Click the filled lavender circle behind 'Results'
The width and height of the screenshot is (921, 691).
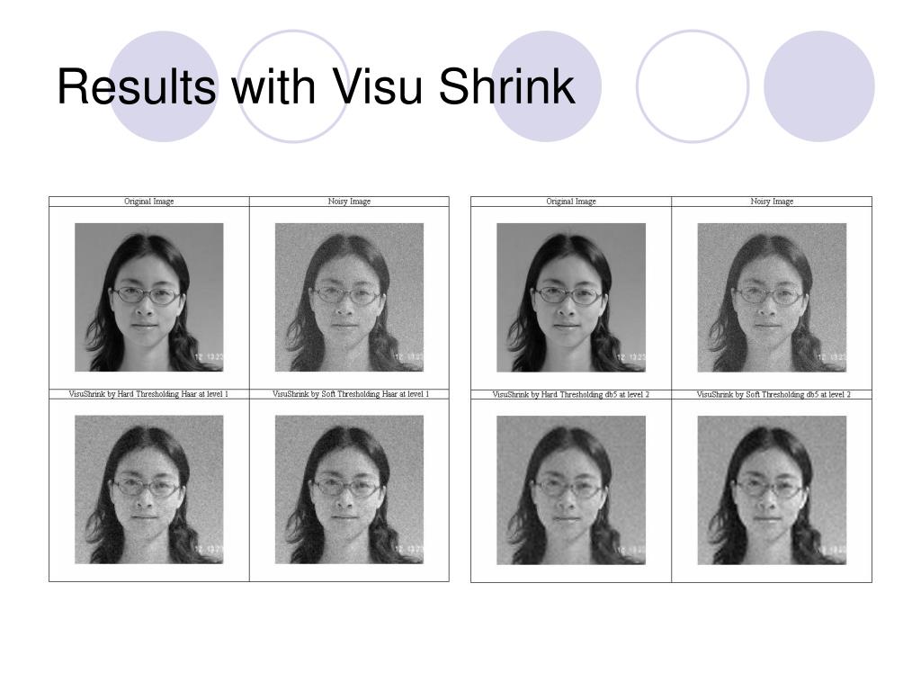tap(164, 86)
